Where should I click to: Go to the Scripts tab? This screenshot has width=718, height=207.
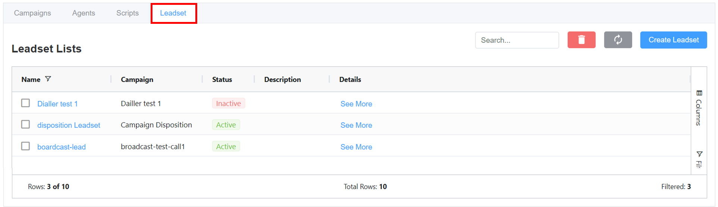pos(127,13)
